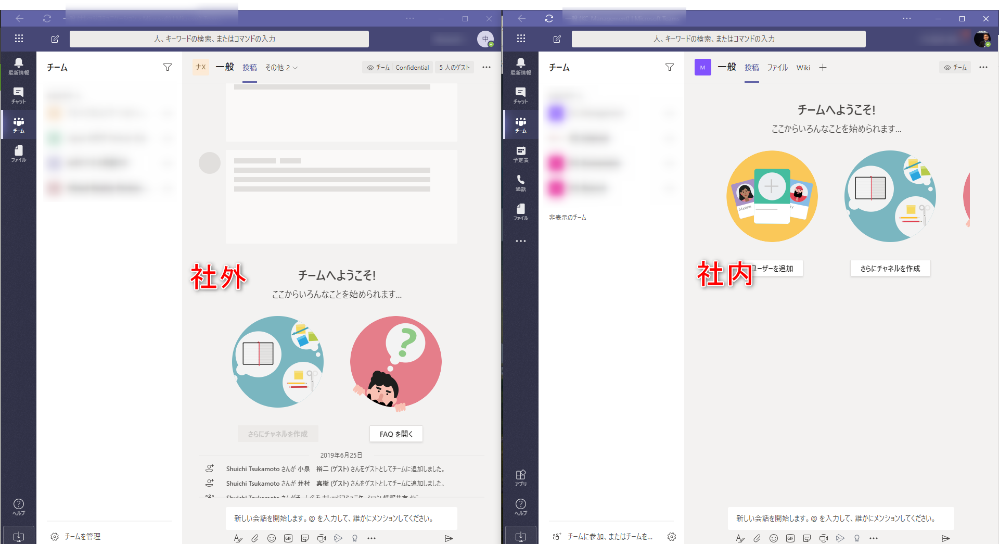
Task: Expand その他 2 tabs dropdown
Action: click(x=281, y=68)
